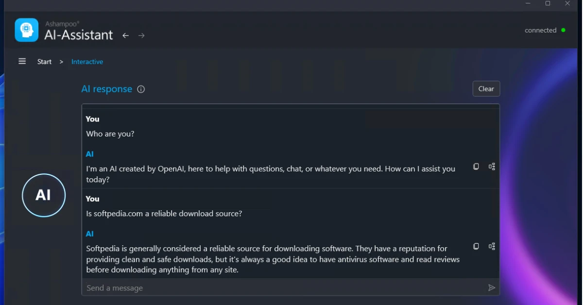
Task: Select the Interactive breadcrumb item
Action: point(87,62)
